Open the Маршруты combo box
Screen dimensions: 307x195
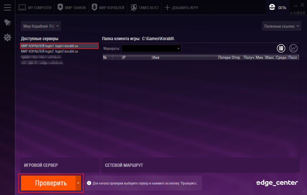151,48
